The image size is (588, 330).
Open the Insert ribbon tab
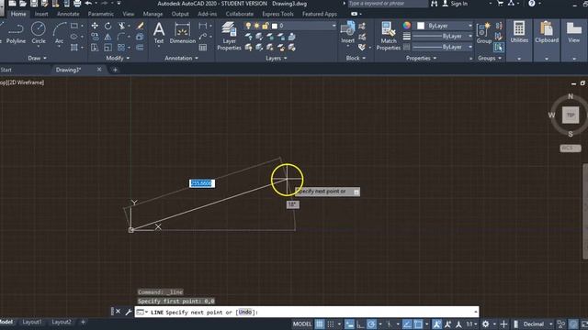coord(41,14)
